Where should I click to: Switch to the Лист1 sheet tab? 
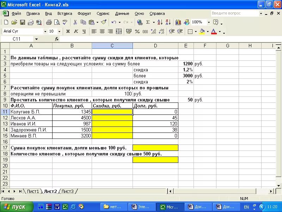tap(33, 191)
